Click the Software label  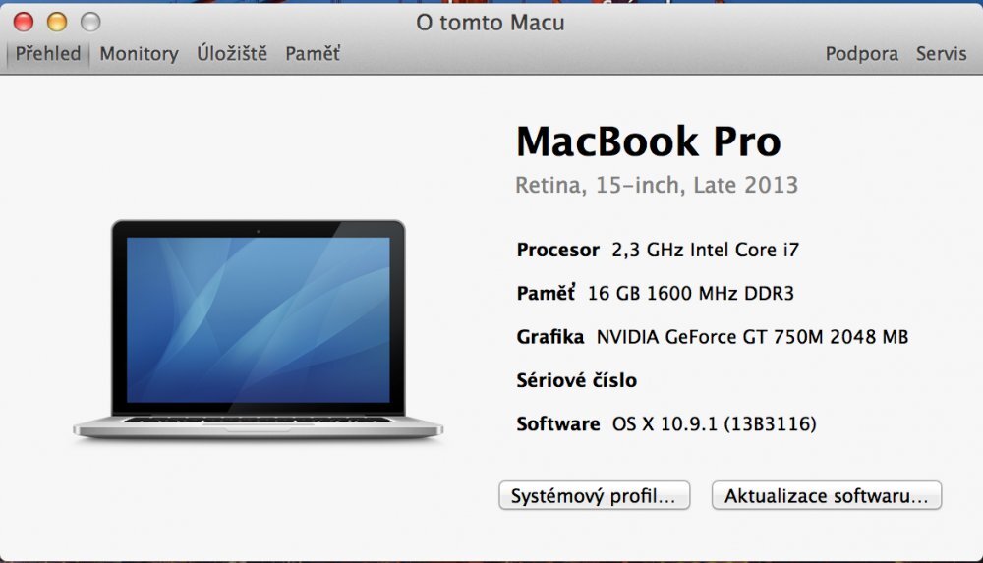[x=558, y=424]
